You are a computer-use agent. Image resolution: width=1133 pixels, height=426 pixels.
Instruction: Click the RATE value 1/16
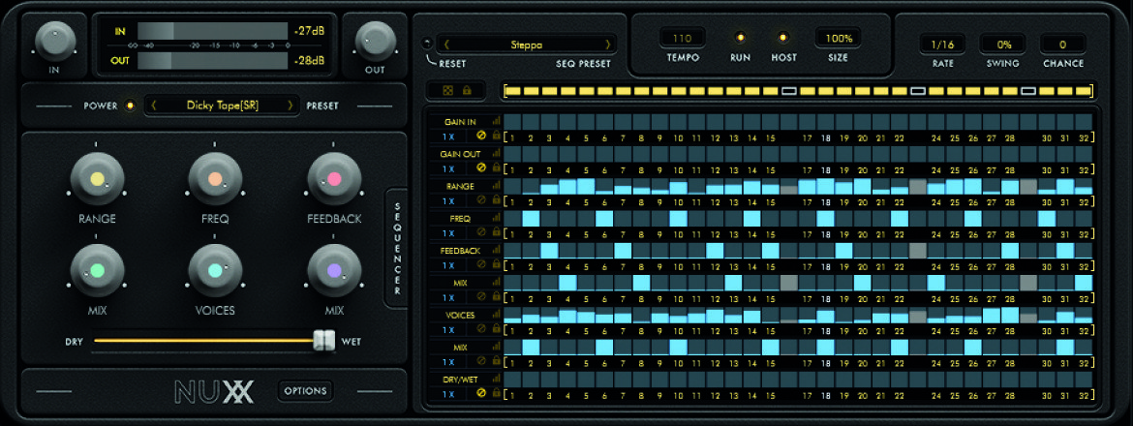click(942, 44)
